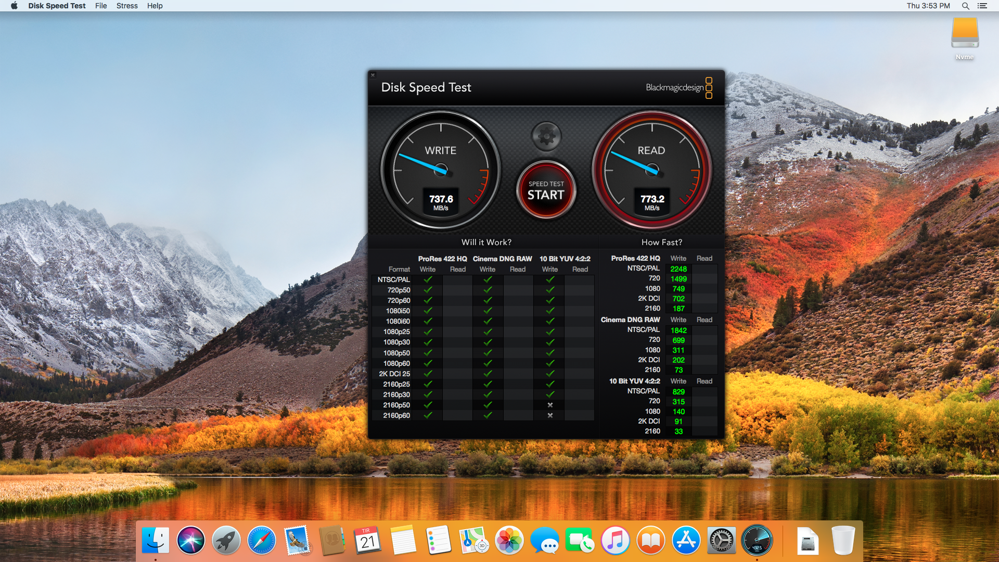
Task: Click the Write speed gauge
Action: pyautogui.click(x=441, y=170)
